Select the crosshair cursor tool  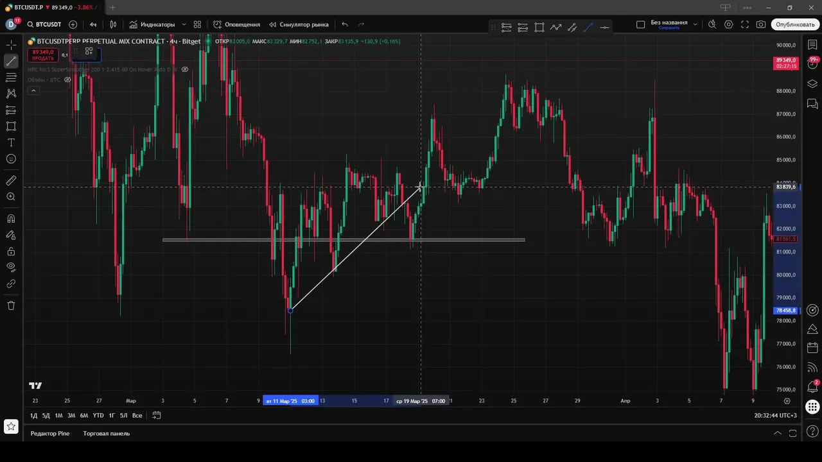point(11,45)
